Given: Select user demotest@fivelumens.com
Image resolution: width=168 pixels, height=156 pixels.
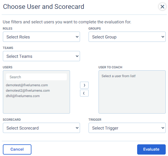Looking at the screenshot, I should [x=27, y=85].
